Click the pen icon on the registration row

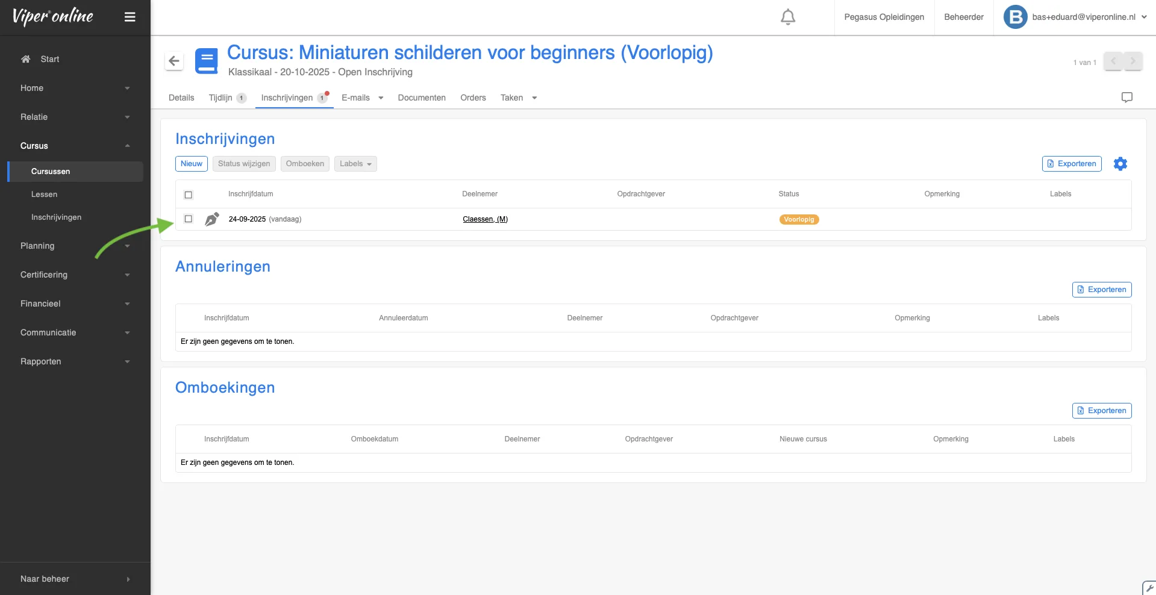pos(211,219)
